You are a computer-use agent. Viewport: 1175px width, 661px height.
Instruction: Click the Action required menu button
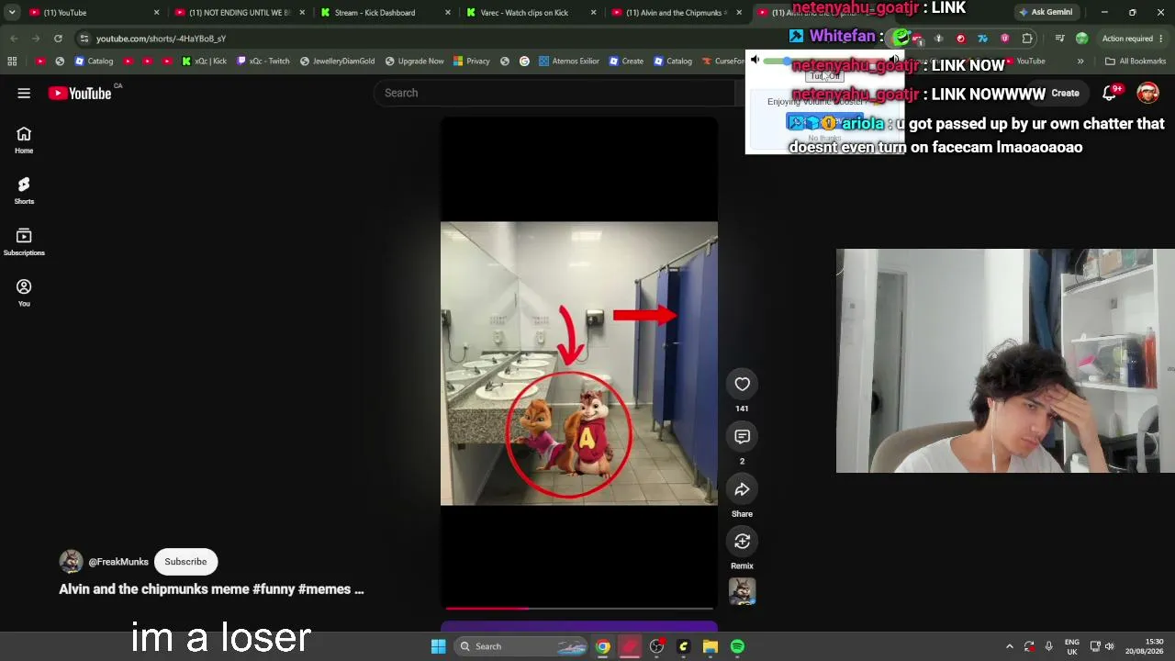click(x=1133, y=39)
